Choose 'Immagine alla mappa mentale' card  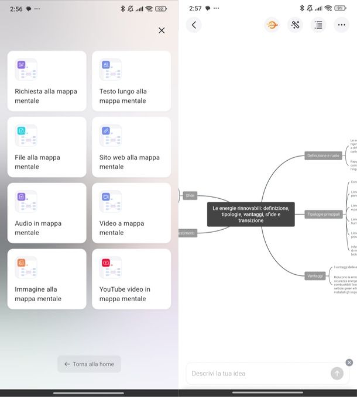(47, 279)
